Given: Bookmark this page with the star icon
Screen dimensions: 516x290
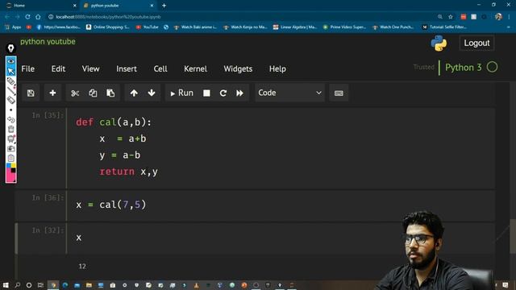Looking at the screenshot, I should 451,17.
